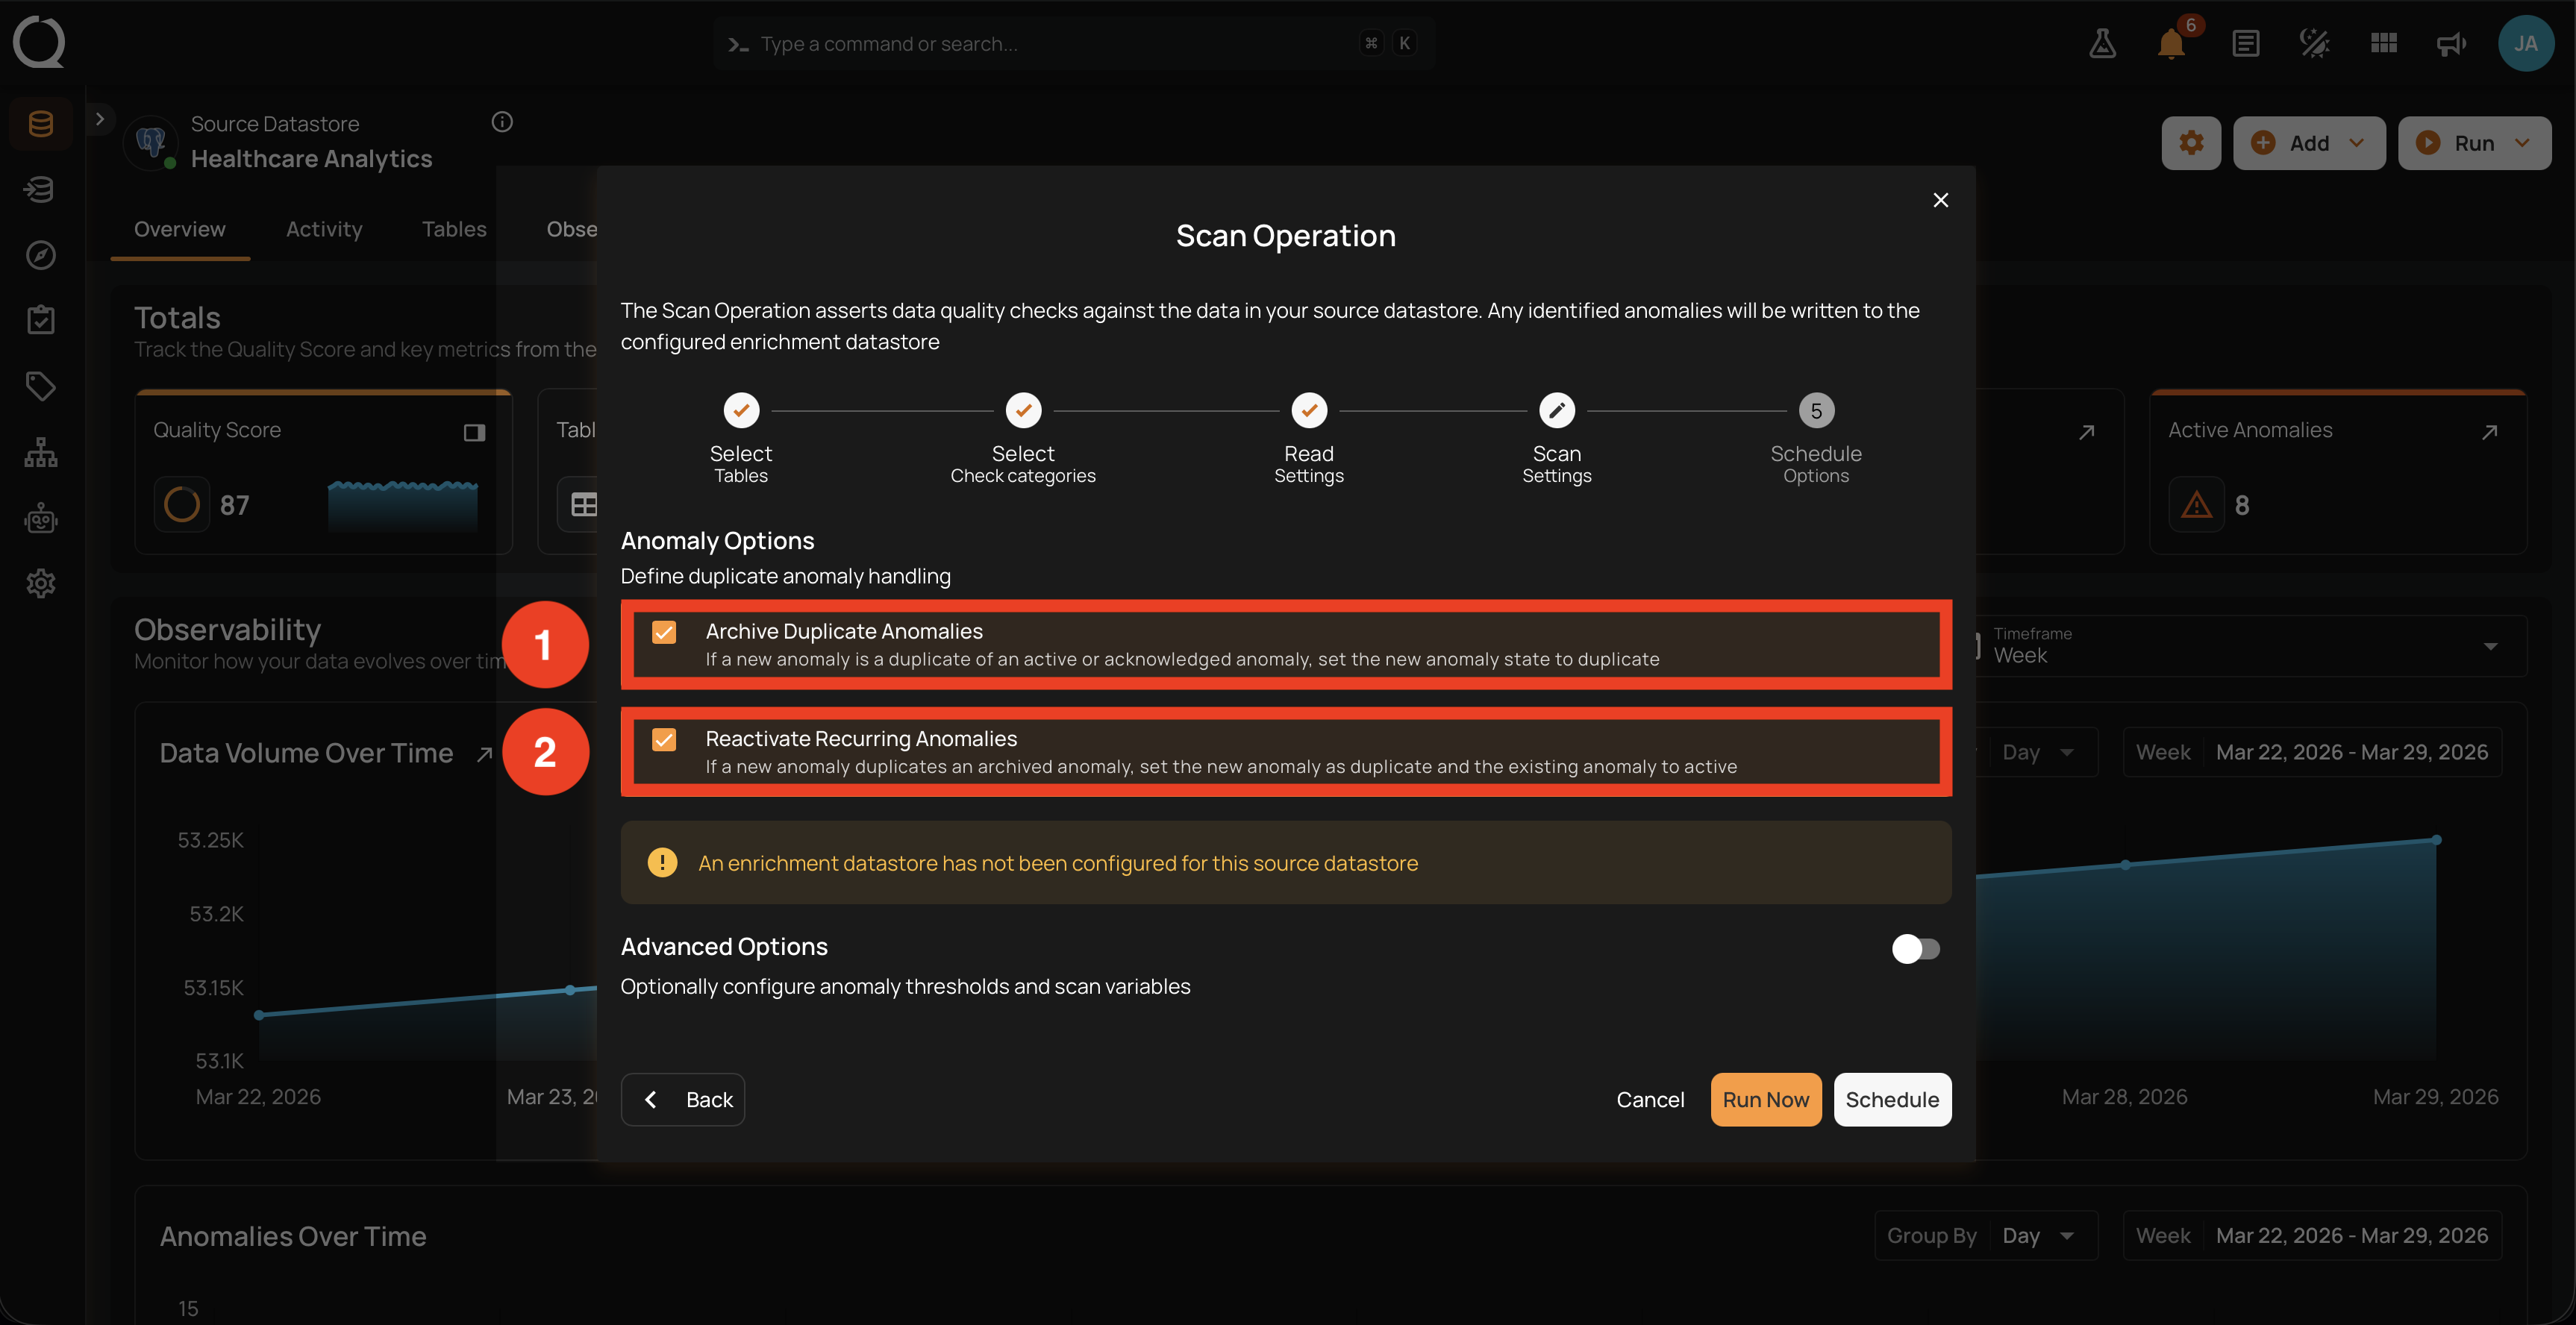
Task: Open the Source Datastores sidebar icon
Action: click(x=41, y=124)
